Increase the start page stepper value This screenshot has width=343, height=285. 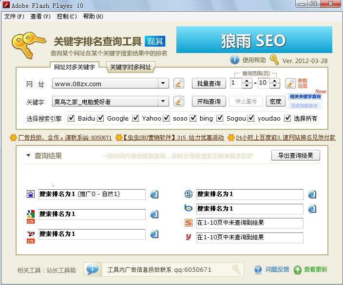point(247,81)
